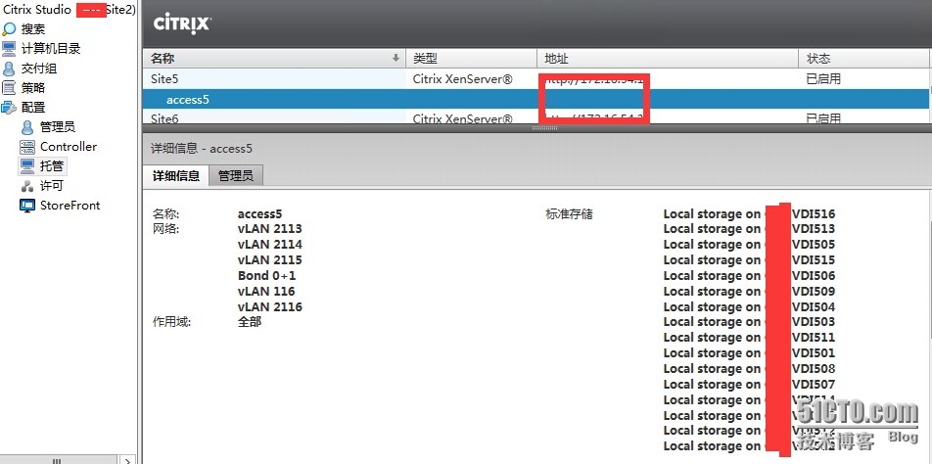Click the left panel horizontal scrollbar thumb
Image resolution: width=932 pixels, height=464 pixels.
(57, 460)
